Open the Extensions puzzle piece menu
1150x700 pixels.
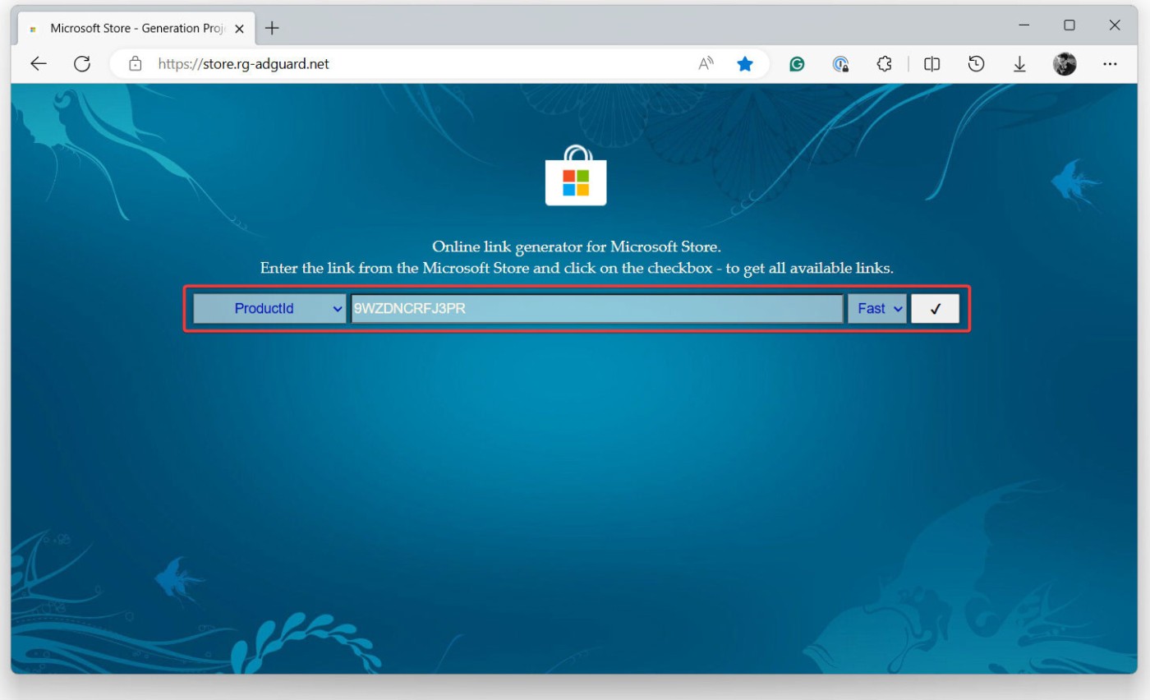884,64
